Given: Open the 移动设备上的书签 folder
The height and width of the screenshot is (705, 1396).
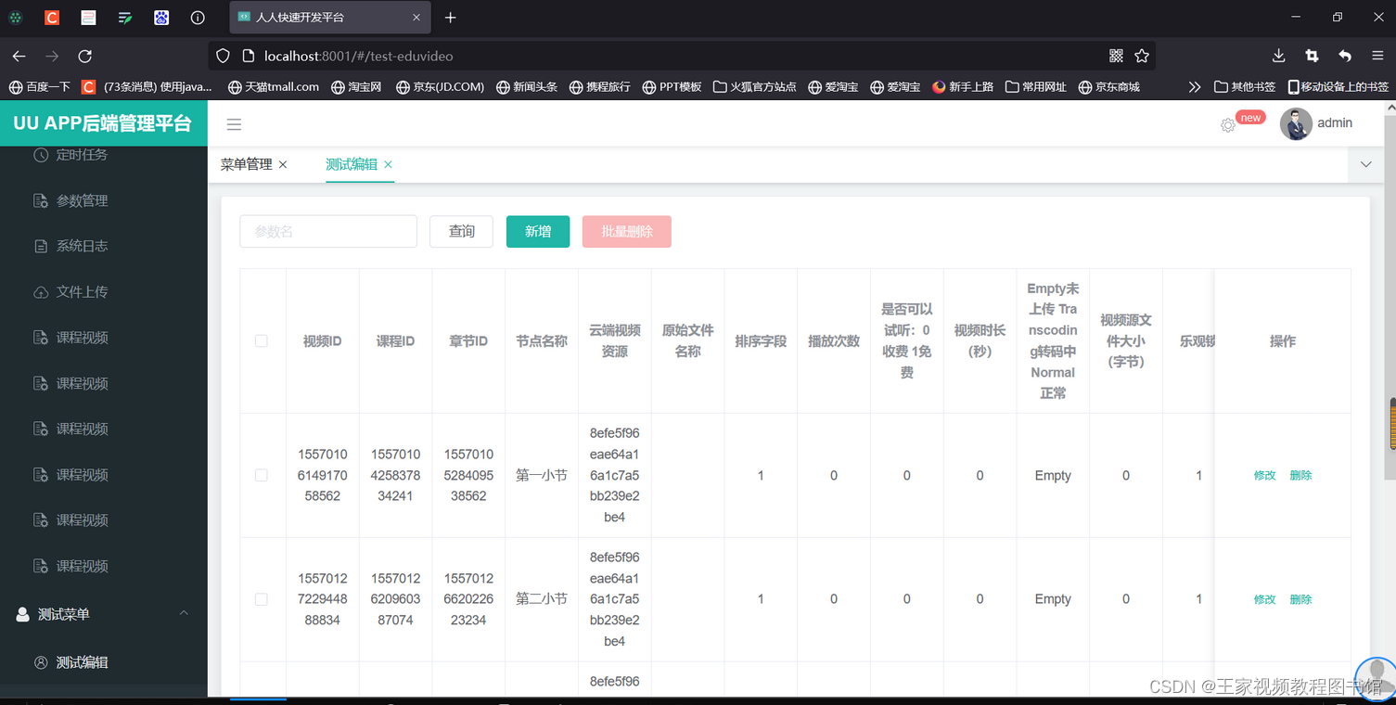Looking at the screenshot, I should click(x=1338, y=86).
